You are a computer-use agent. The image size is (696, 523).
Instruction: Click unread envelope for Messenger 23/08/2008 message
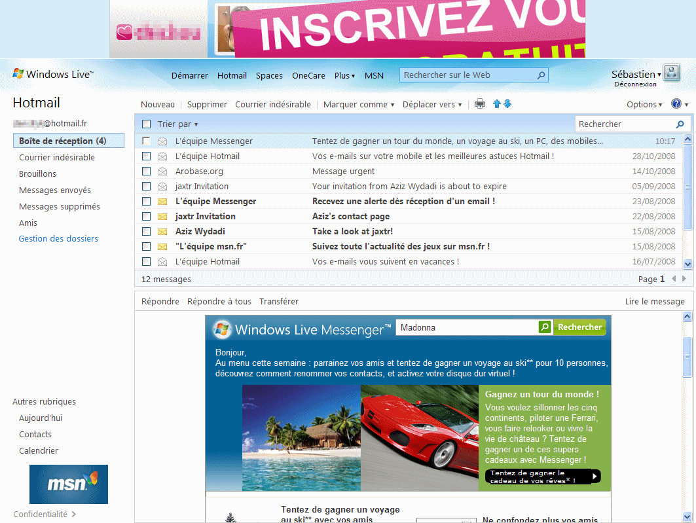(x=162, y=202)
